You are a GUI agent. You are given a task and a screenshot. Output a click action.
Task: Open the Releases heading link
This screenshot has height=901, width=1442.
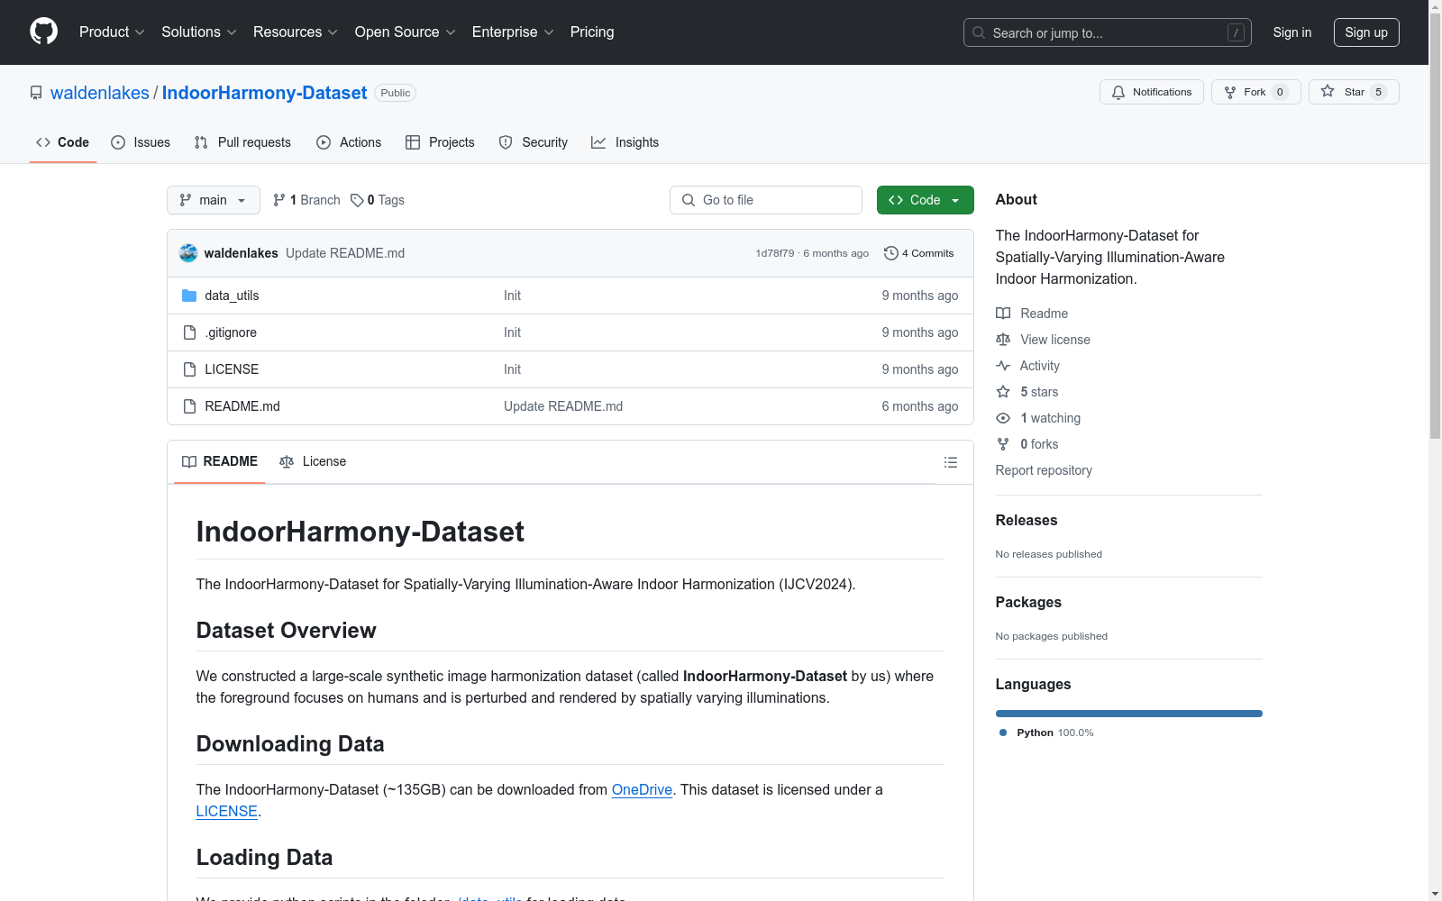pyautogui.click(x=1027, y=520)
